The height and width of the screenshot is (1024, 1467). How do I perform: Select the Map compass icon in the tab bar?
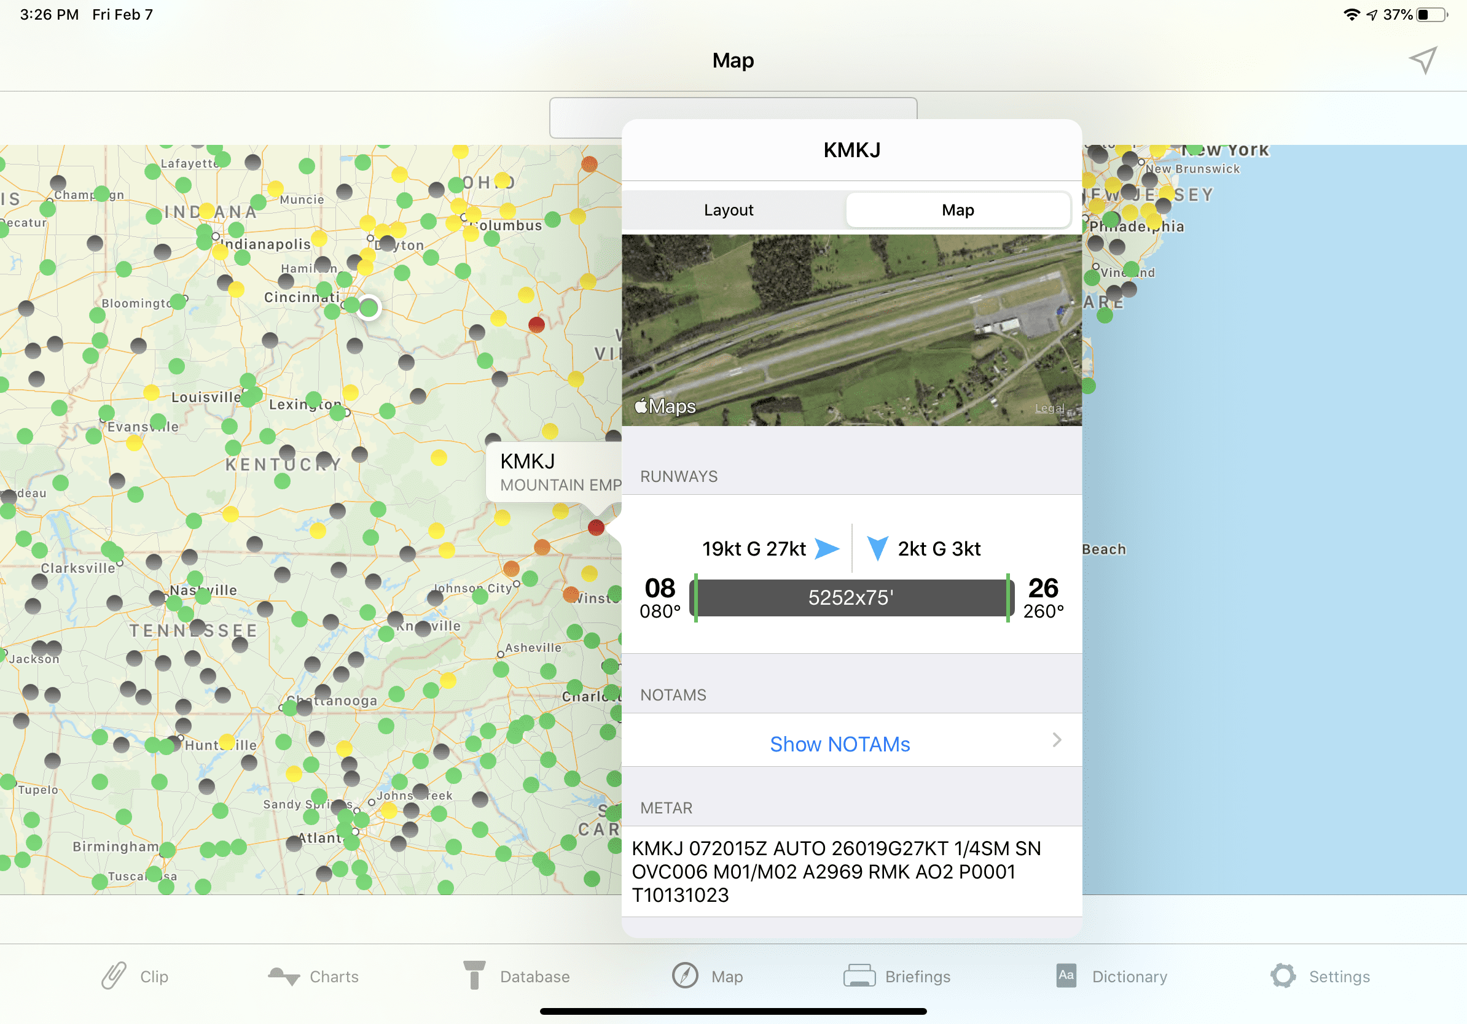pos(685,976)
